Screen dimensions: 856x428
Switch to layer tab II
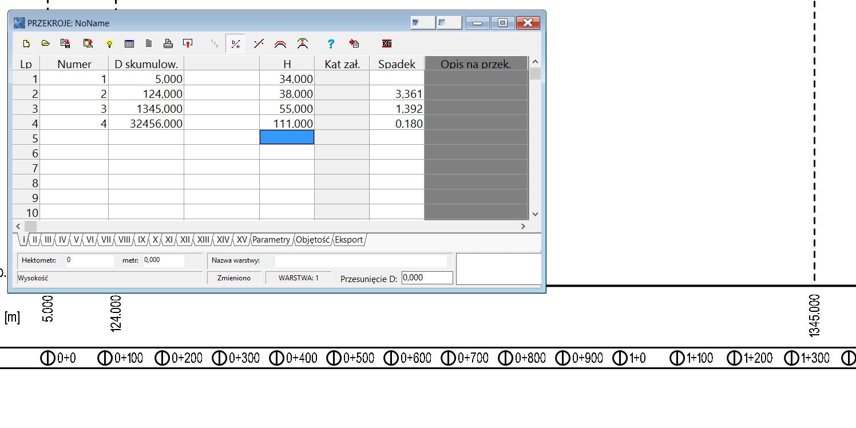pyautogui.click(x=35, y=240)
